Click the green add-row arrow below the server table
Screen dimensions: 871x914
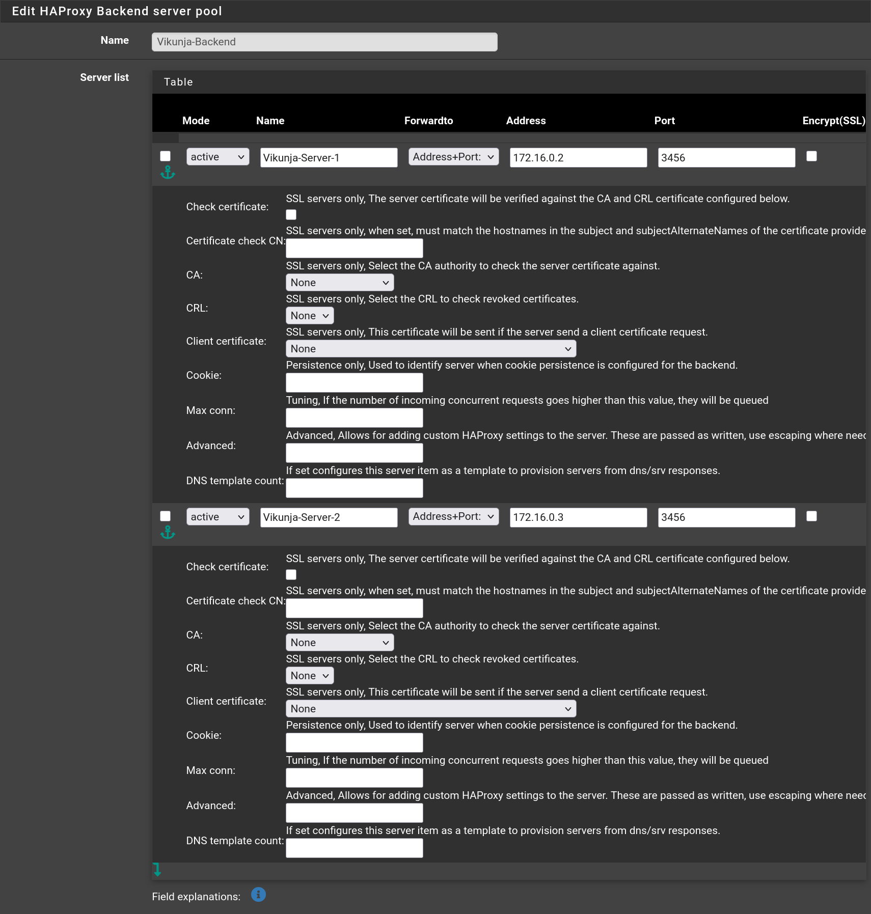coord(157,869)
